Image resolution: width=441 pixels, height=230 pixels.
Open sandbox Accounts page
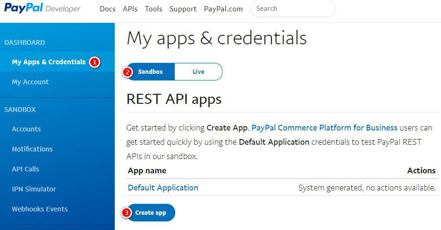[x=26, y=129]
